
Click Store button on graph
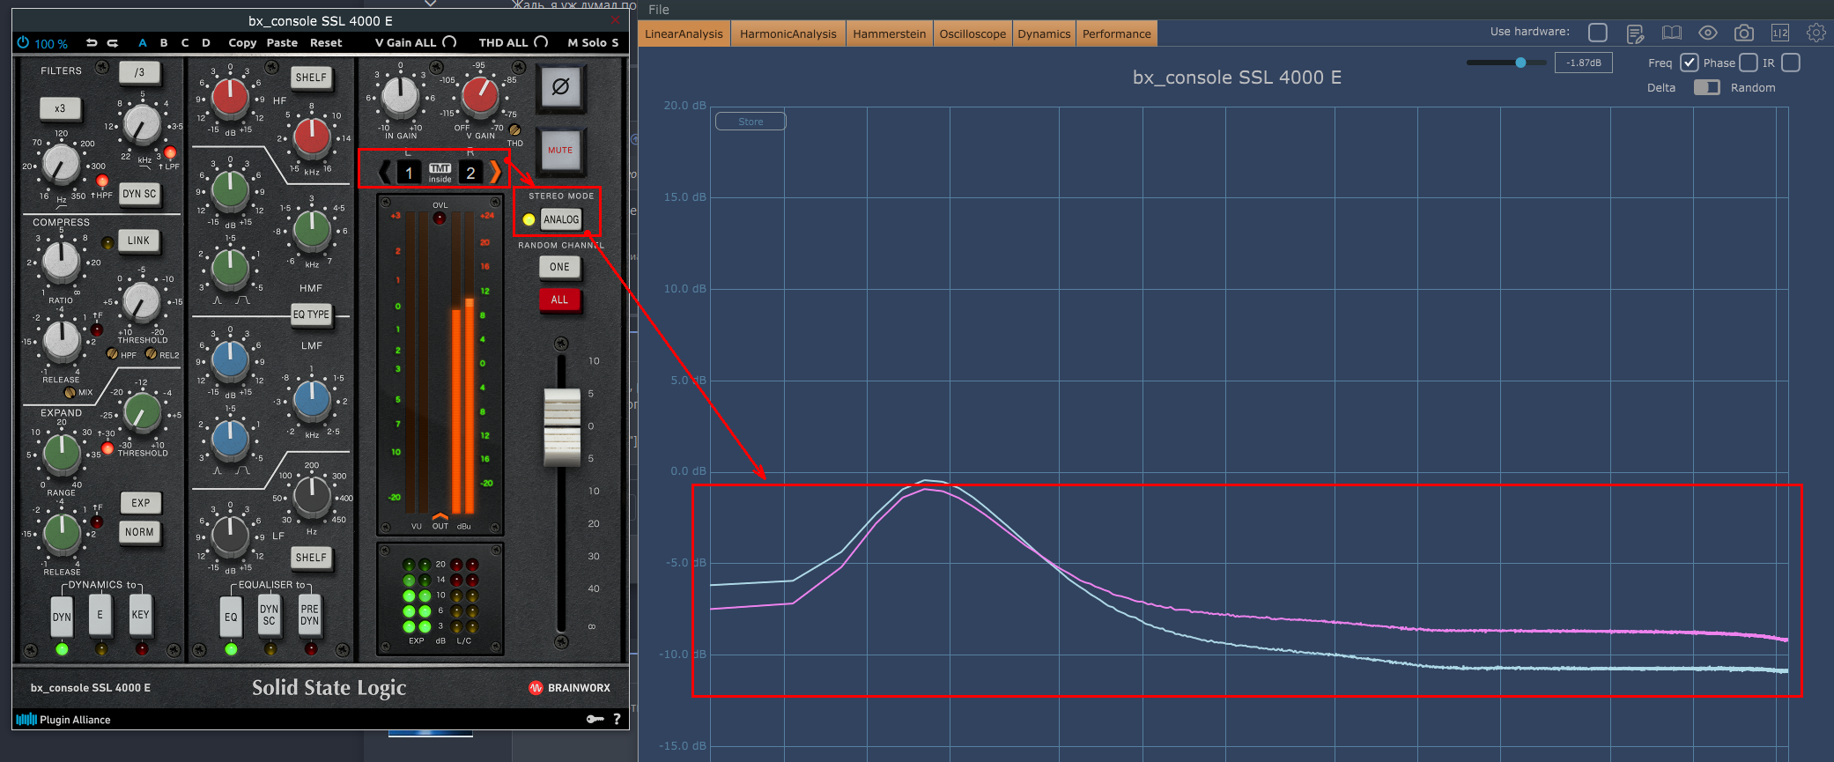[x=751, y=122]
